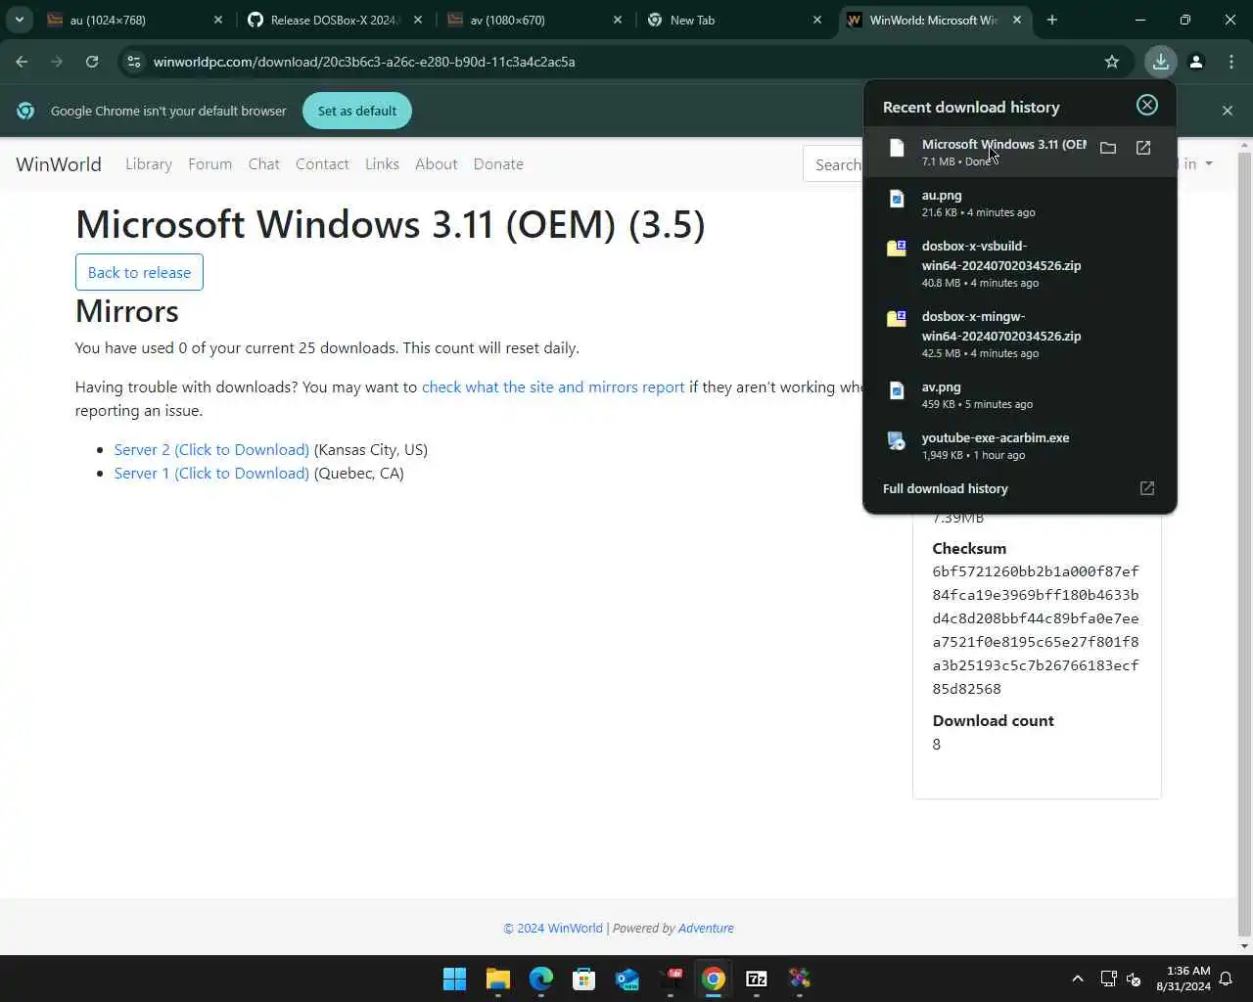Open the Forum nav item
Screen dimensions: 1253x1002
point(210,164)
